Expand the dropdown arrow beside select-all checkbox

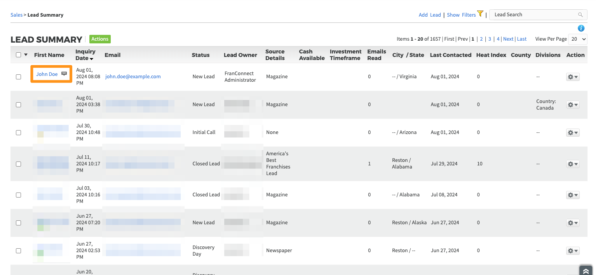coord(26,55)
